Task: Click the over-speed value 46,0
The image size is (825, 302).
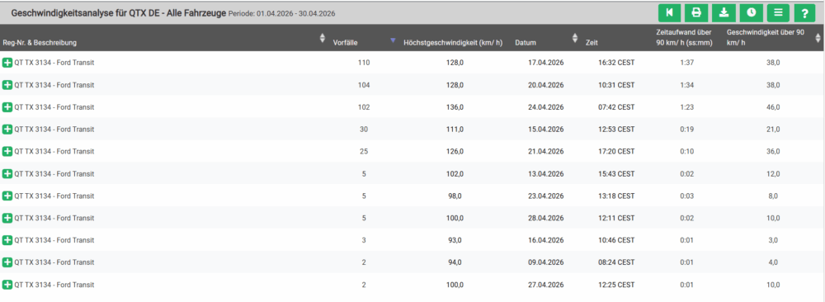Action: 773,106
